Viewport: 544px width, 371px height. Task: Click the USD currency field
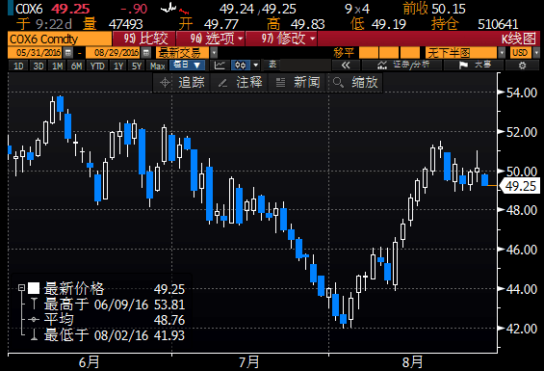click(x=521, y=53)
